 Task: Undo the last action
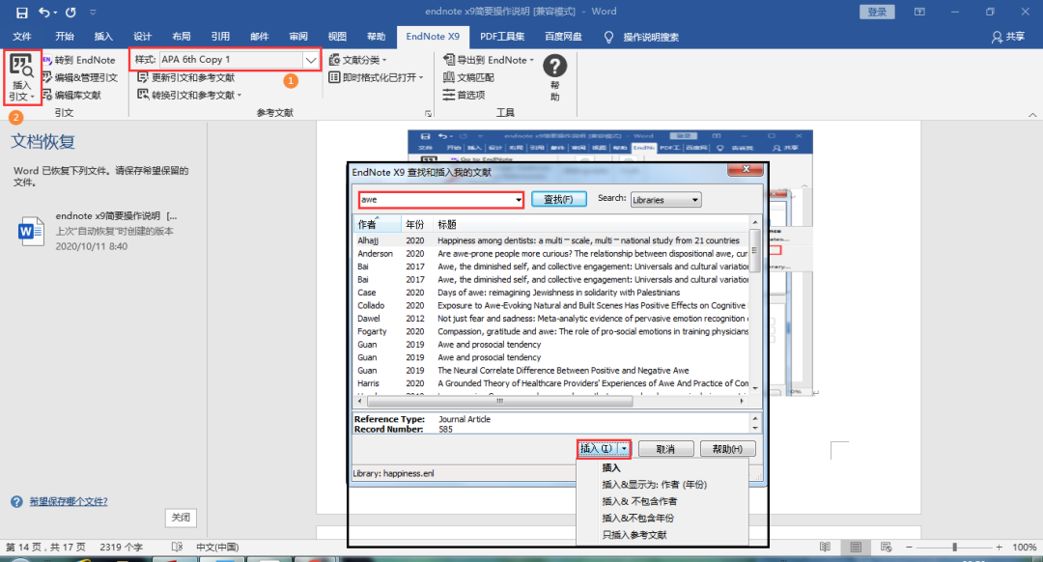(43, 12)
